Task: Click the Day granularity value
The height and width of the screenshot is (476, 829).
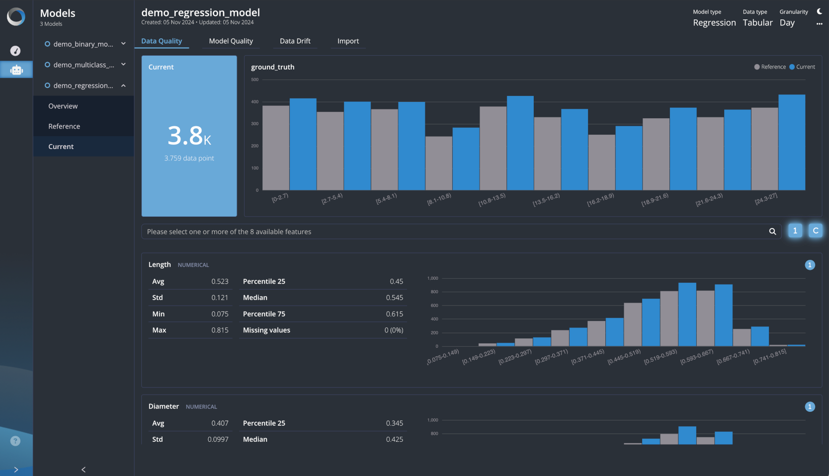Action: (787, 23)
